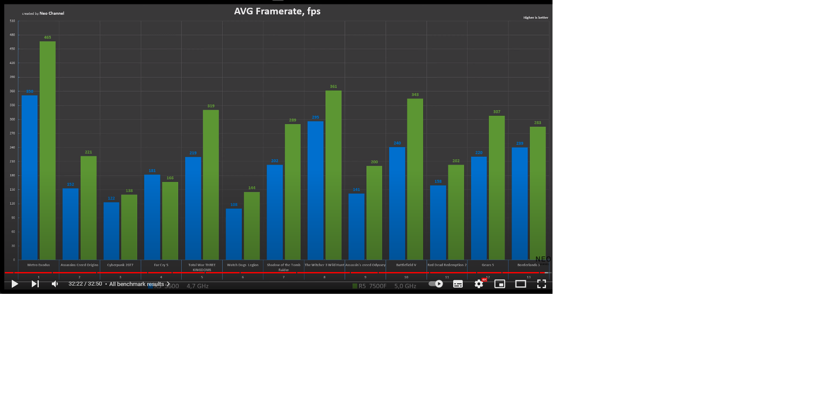Image resolution: width=834 pixels, height=407 pixels.
Task: Turn on subtitles/closed captions
Action: click(458, 284)
